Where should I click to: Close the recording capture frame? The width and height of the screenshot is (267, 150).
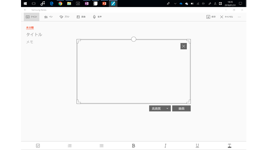coord(184,46)
